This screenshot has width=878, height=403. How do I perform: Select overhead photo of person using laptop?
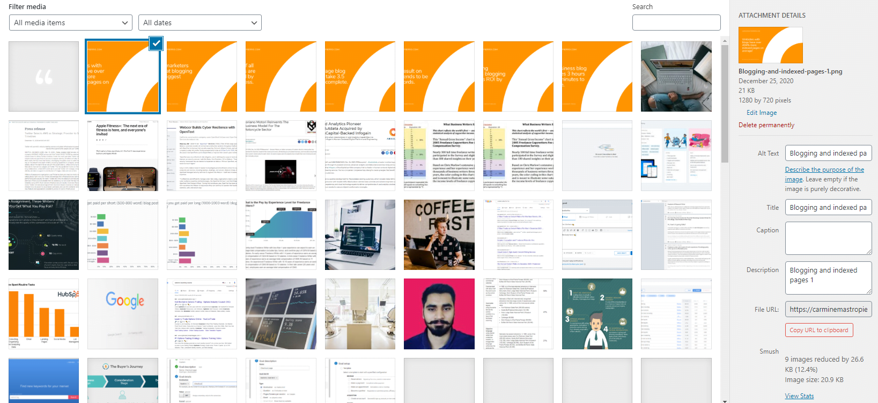click(x=676, y=76)
